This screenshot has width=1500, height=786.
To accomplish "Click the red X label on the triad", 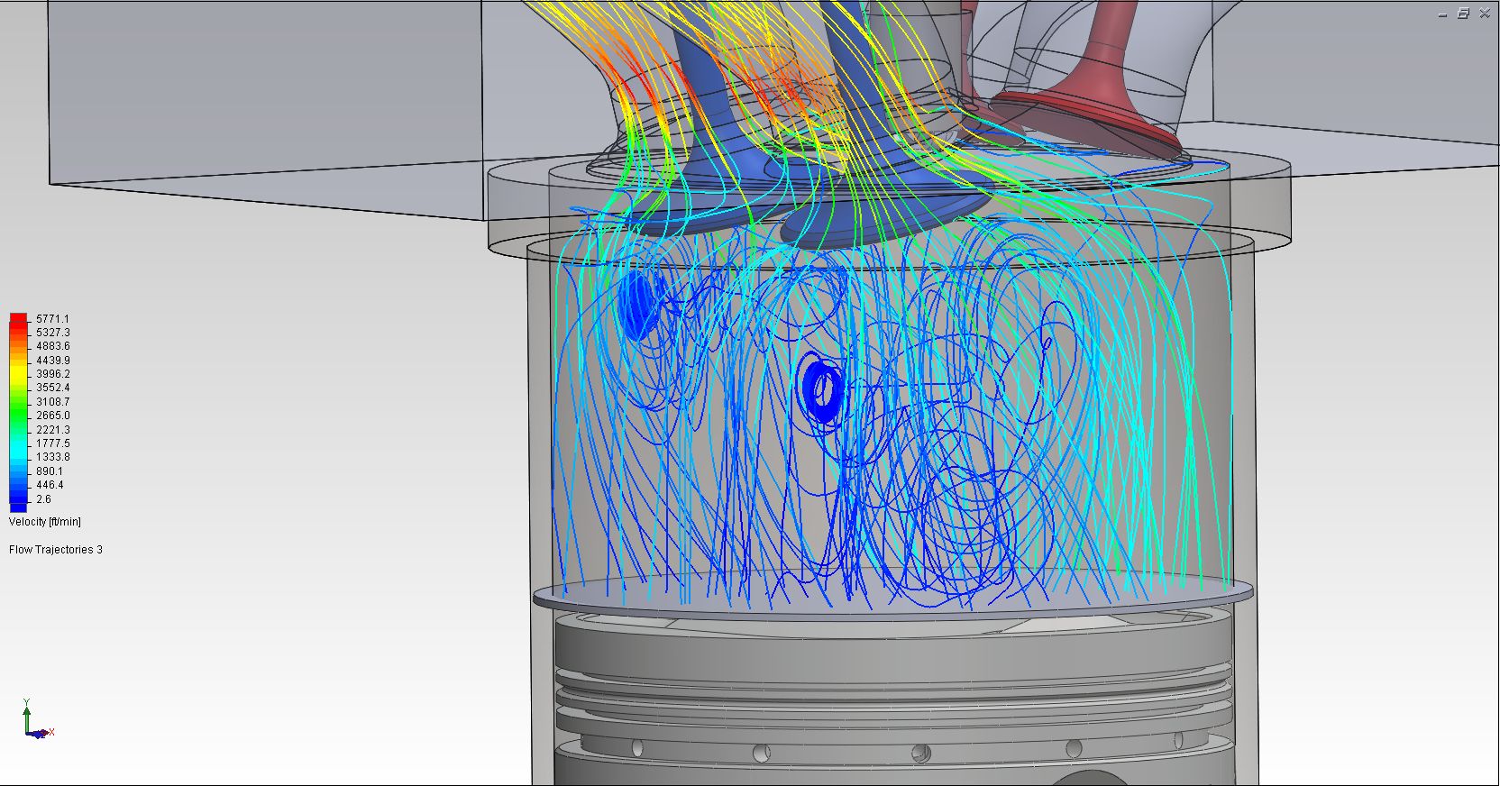I will 51,732.
